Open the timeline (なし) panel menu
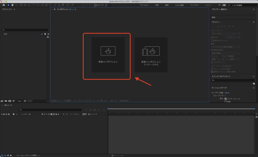Viewport: 258px width, 157px height. pos(11,105)
